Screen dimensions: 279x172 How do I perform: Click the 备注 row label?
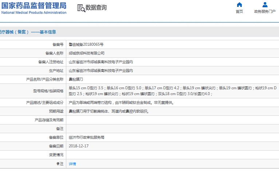60,129
